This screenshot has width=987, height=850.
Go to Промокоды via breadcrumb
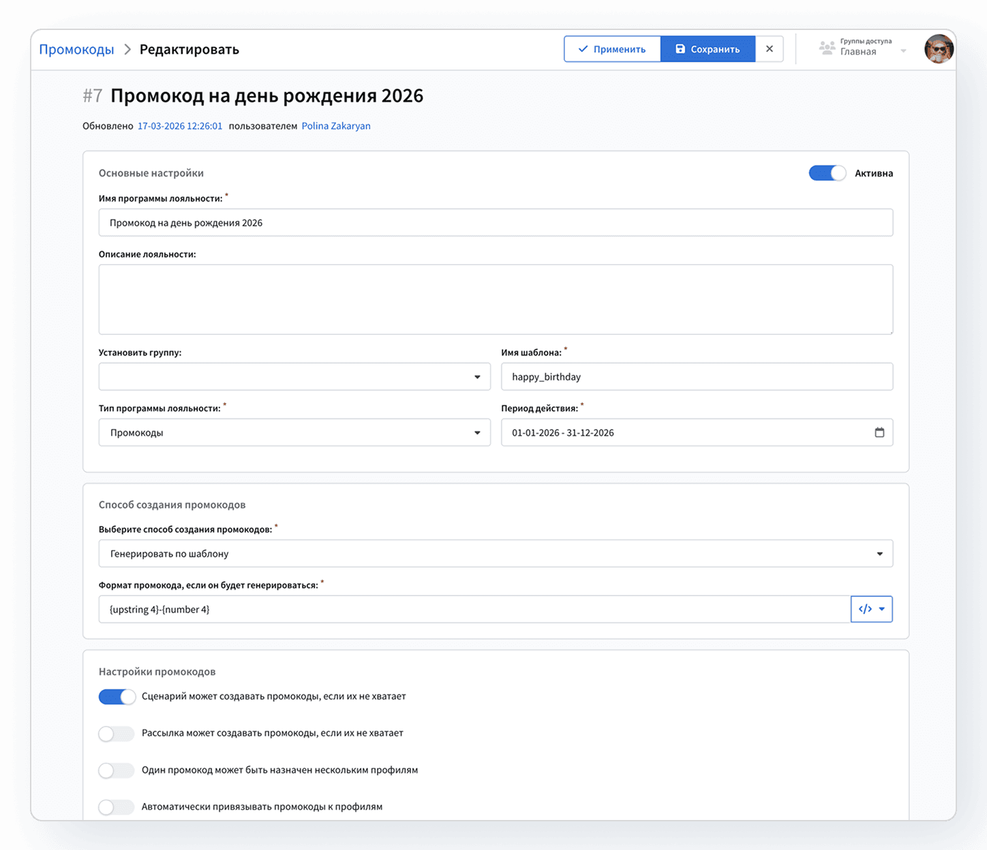[x=76, y=49]
